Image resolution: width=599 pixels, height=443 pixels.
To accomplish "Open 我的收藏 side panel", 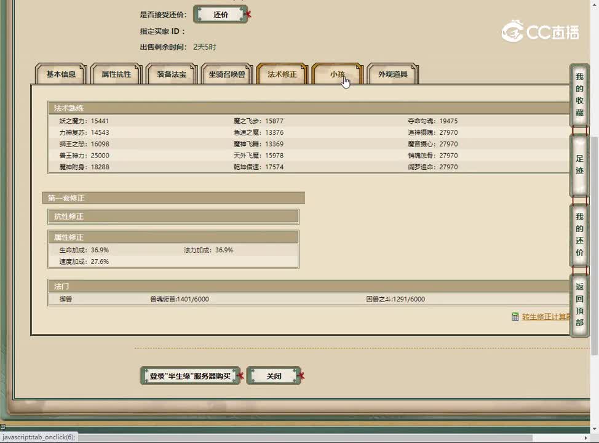I will (579, 95).
